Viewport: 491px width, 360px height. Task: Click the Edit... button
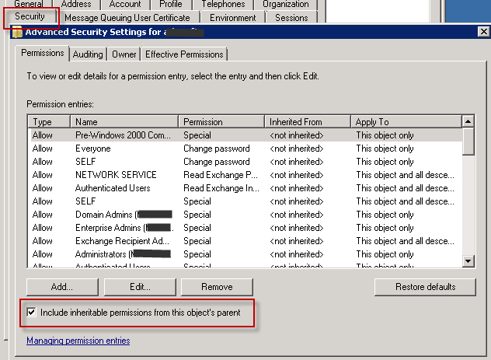tap(140, 287)
